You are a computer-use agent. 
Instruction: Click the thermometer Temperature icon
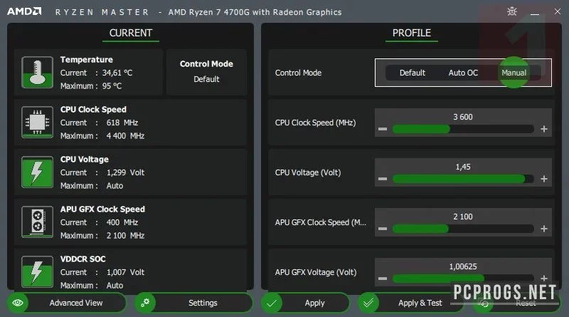[37, 73]
